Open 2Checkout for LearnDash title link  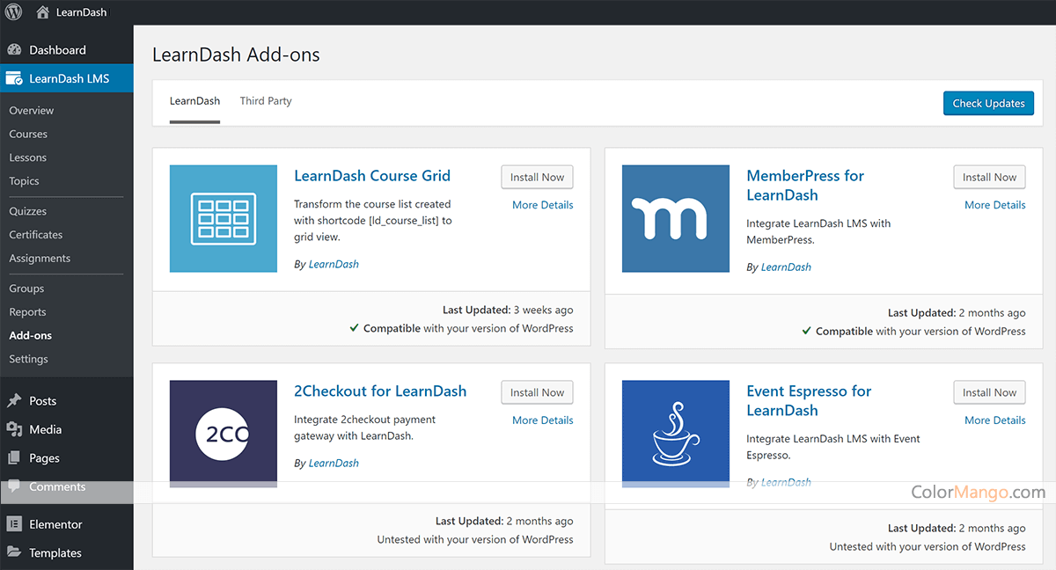click(380, 391)
